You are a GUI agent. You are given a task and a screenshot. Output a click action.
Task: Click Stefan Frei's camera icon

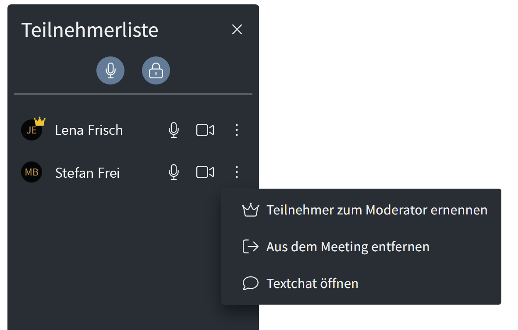click(x=205, y=172)
